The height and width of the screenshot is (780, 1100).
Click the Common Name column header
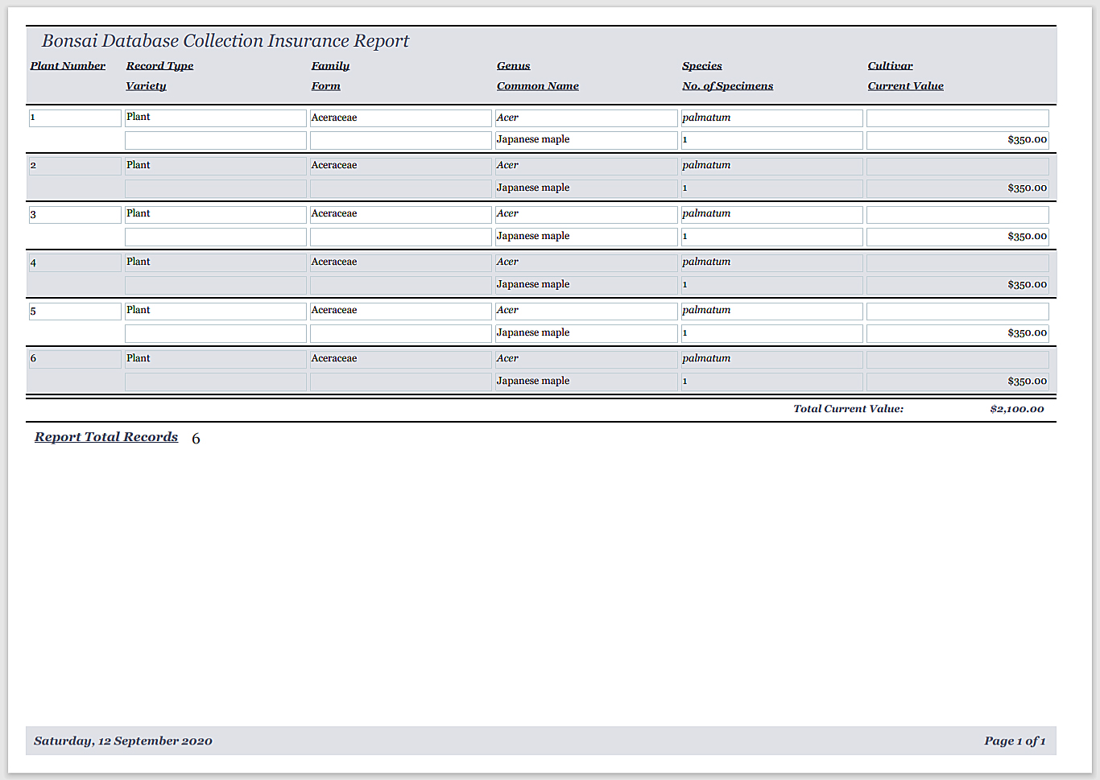click(x=537, y=86)
